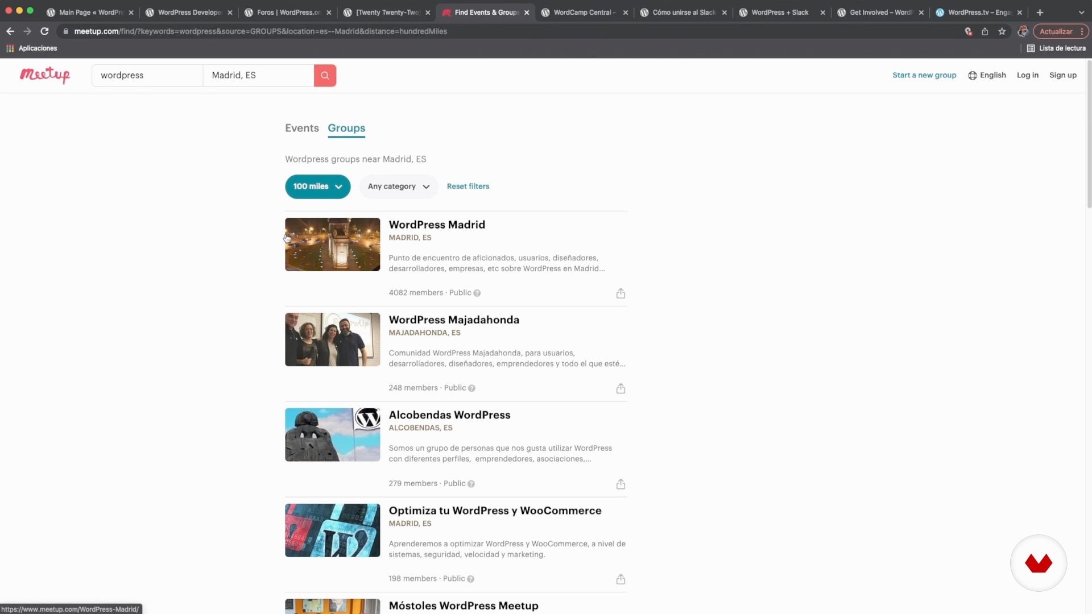Screen dimensions: 1092x614
Task: Share the Alcobendas WordPress group
Action: (x=621, y=484)
